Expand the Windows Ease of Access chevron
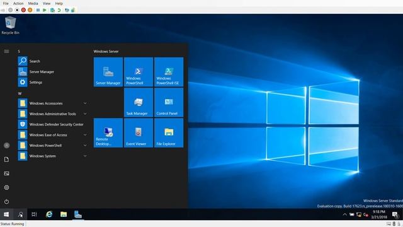 [85, 135]
